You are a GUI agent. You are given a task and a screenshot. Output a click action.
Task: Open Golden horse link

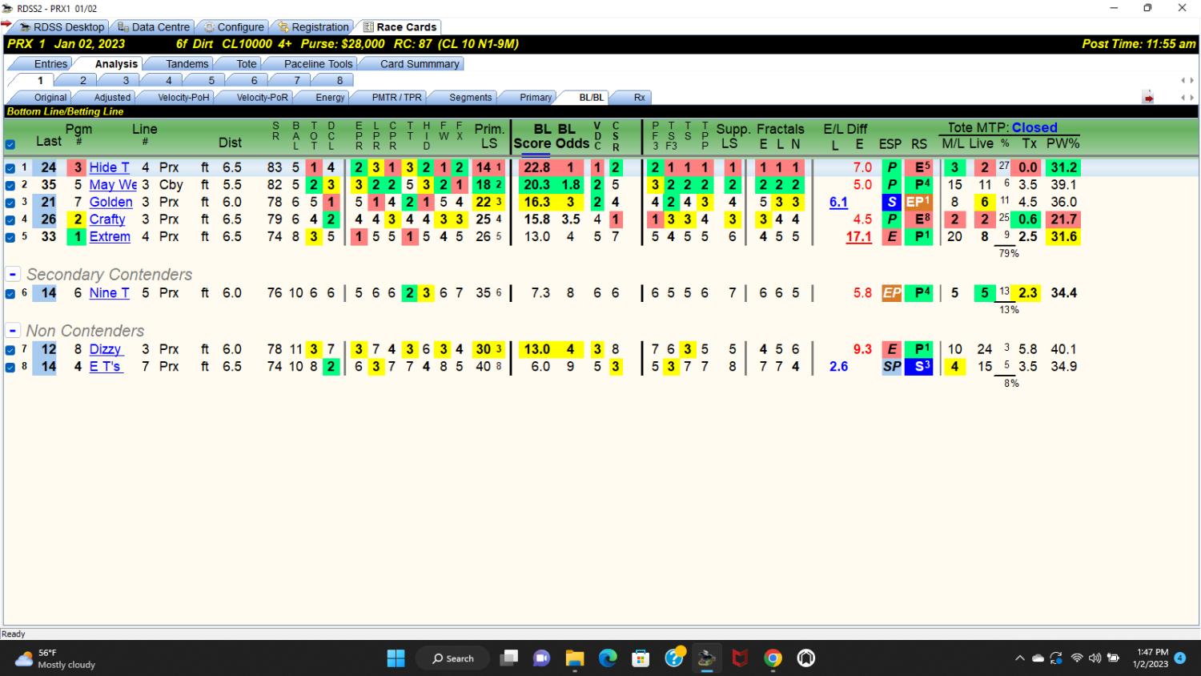(x=110, y=202)
